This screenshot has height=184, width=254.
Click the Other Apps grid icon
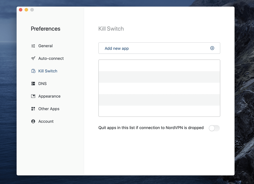click(x=33, y=109)
